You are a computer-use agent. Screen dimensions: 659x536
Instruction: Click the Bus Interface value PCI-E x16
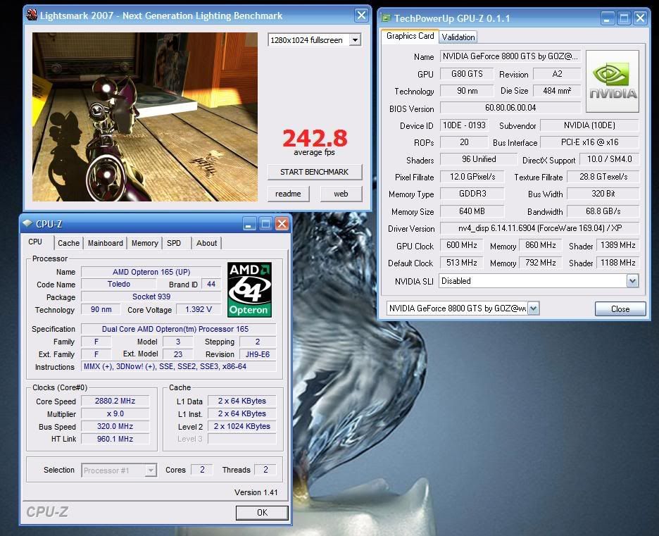(x=590, y=142)
